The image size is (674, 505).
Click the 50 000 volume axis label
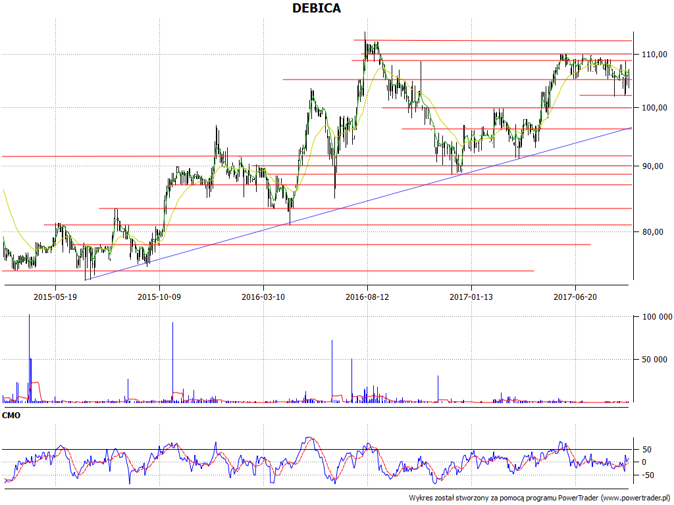pos(655,360)
